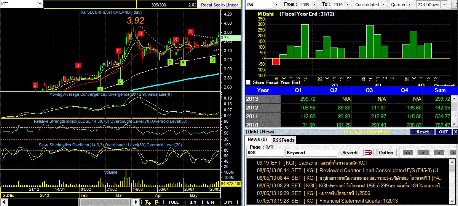The image size is (458, 206).
Task: Go to previous news page with < button
Action: [423, 152]
